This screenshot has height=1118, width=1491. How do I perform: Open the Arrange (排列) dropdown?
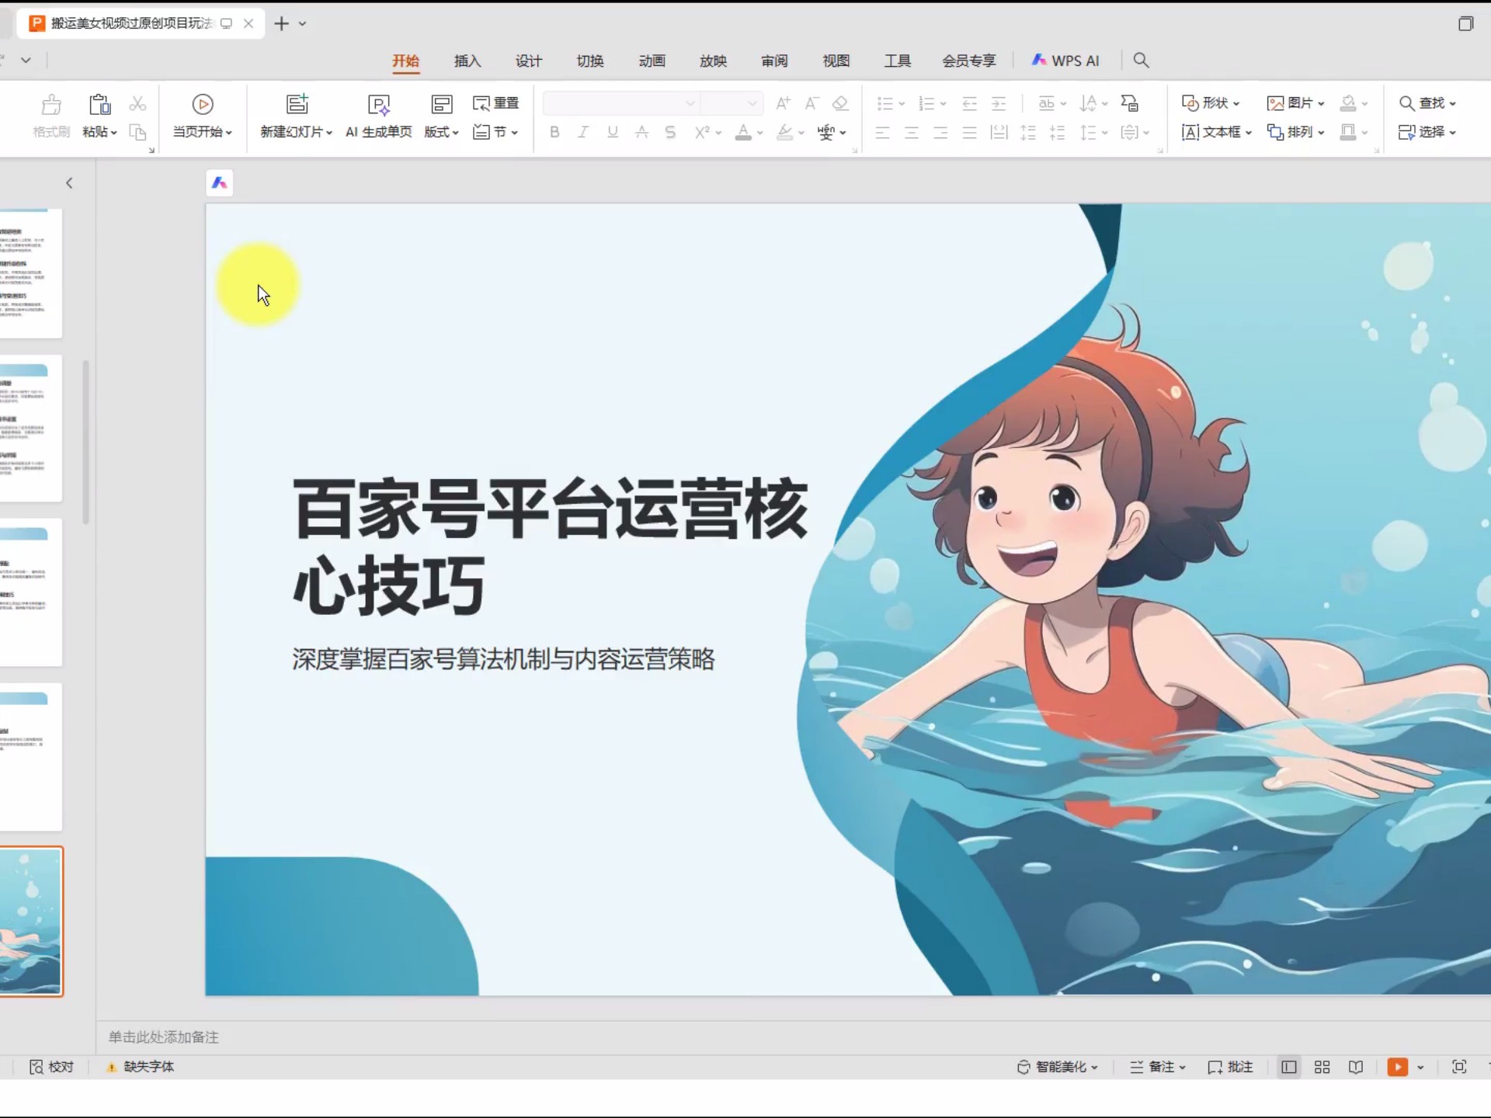coord(1295,133)
